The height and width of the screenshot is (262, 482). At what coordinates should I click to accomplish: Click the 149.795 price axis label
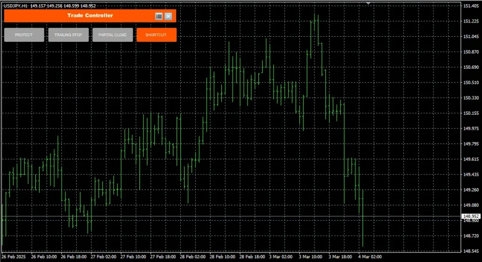471,144
